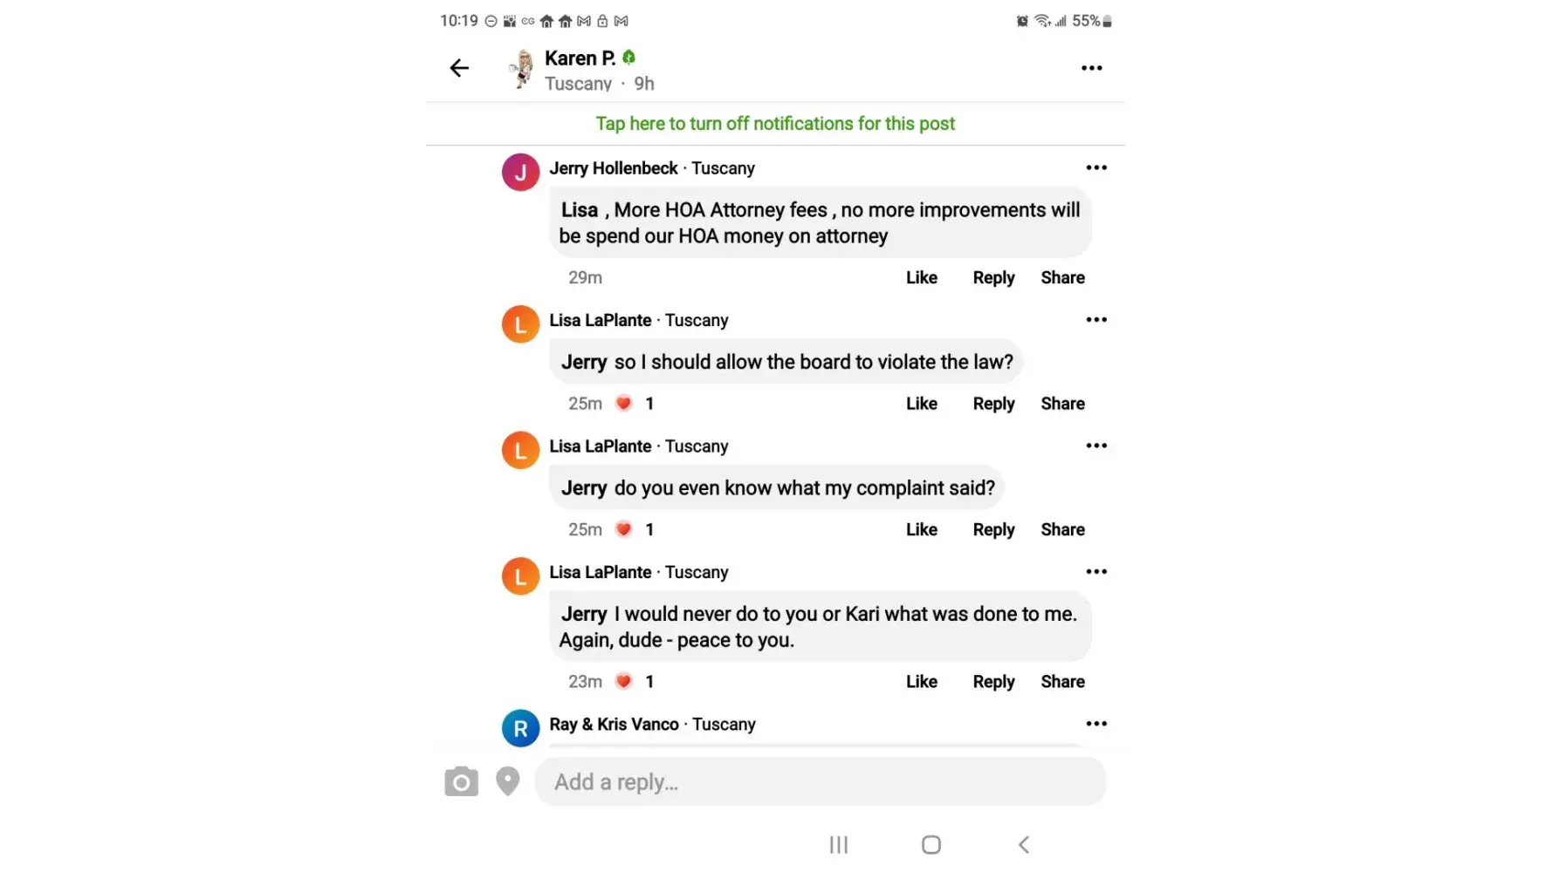Viewport: 1552px width, 872px height.
Task: Share Jerry Hollenbeck's comment
Action: [1062, 277]
